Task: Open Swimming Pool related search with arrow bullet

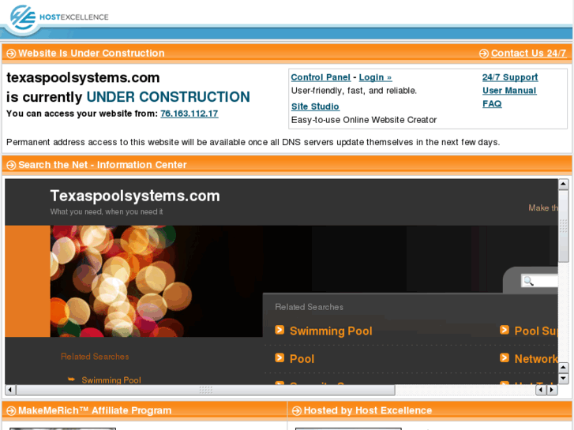Action: (331, 331)
